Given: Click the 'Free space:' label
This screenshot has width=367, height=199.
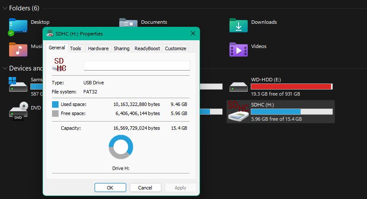Looking at the screenshot, I should point(73,113).
